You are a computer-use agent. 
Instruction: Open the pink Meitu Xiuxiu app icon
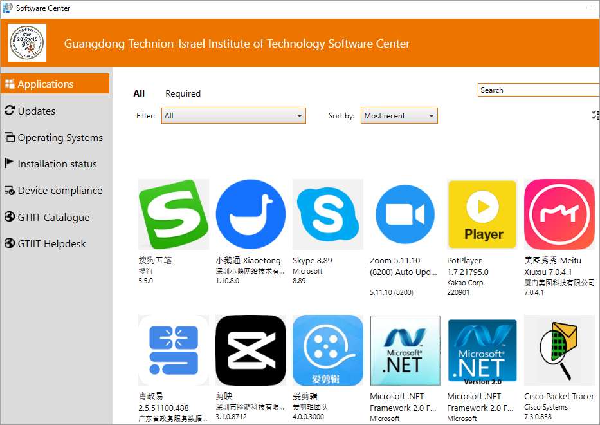point(559,214)
